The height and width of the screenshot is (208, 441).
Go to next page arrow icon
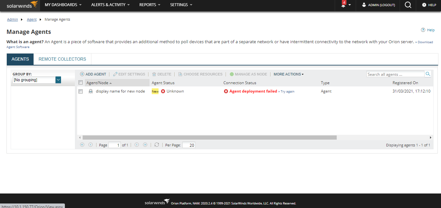(137, 145)
